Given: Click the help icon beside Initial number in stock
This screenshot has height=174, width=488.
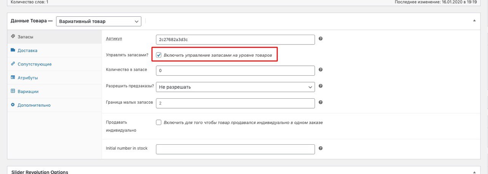Looking at the screenshot, I should (321, 148).
